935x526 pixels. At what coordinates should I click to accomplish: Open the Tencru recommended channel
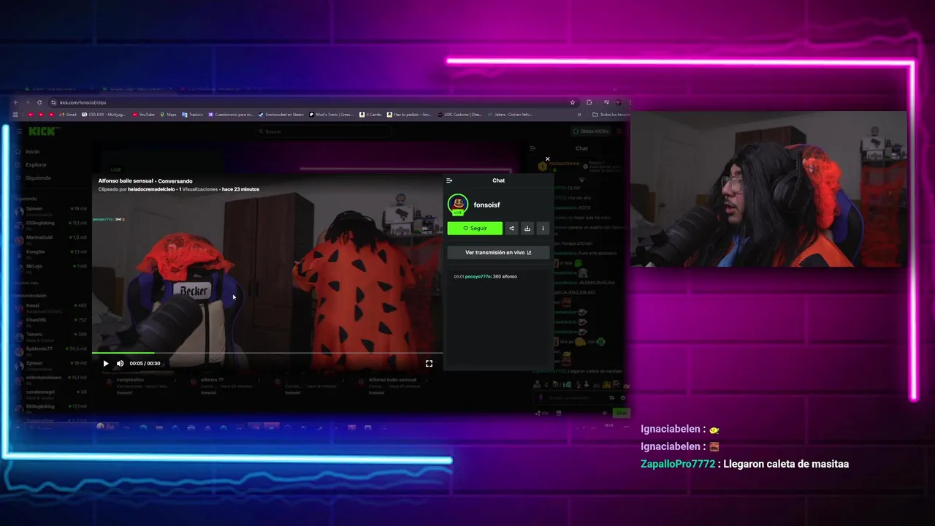tap(51, 335)
